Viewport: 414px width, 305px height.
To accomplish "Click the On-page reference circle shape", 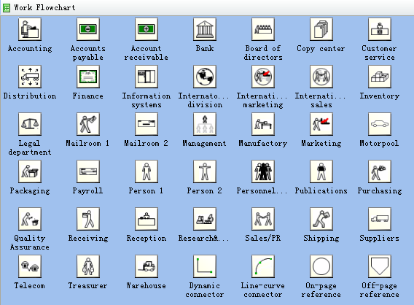I will pyautogui.click(x=321, y=266).
